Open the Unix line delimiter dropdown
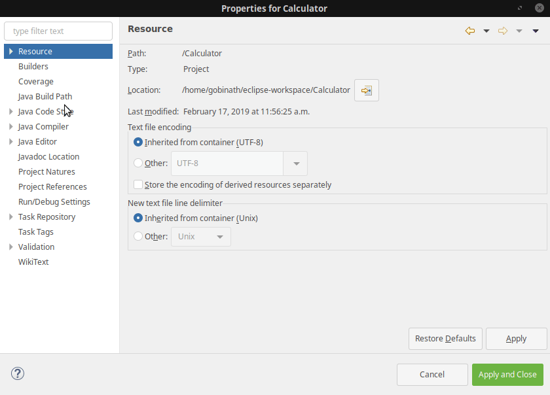This screenshot has height=395, width=550. tap(221, 237)
